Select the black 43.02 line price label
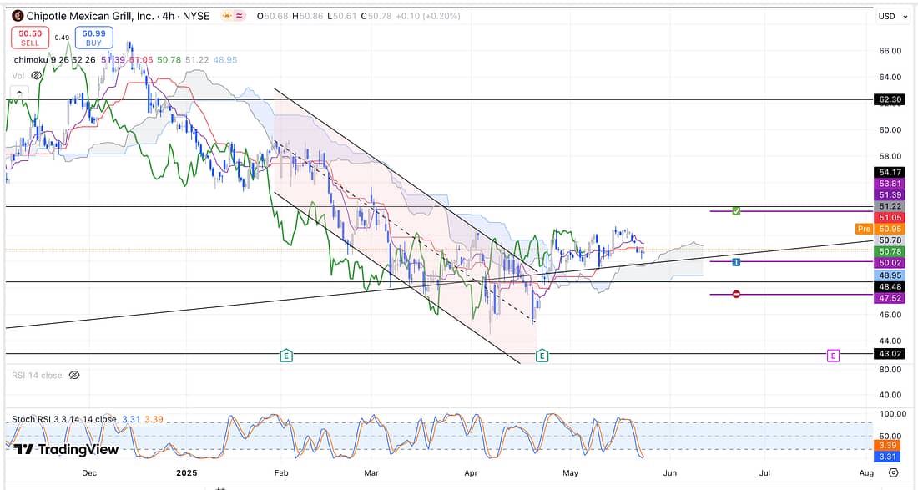 point(890,354)
